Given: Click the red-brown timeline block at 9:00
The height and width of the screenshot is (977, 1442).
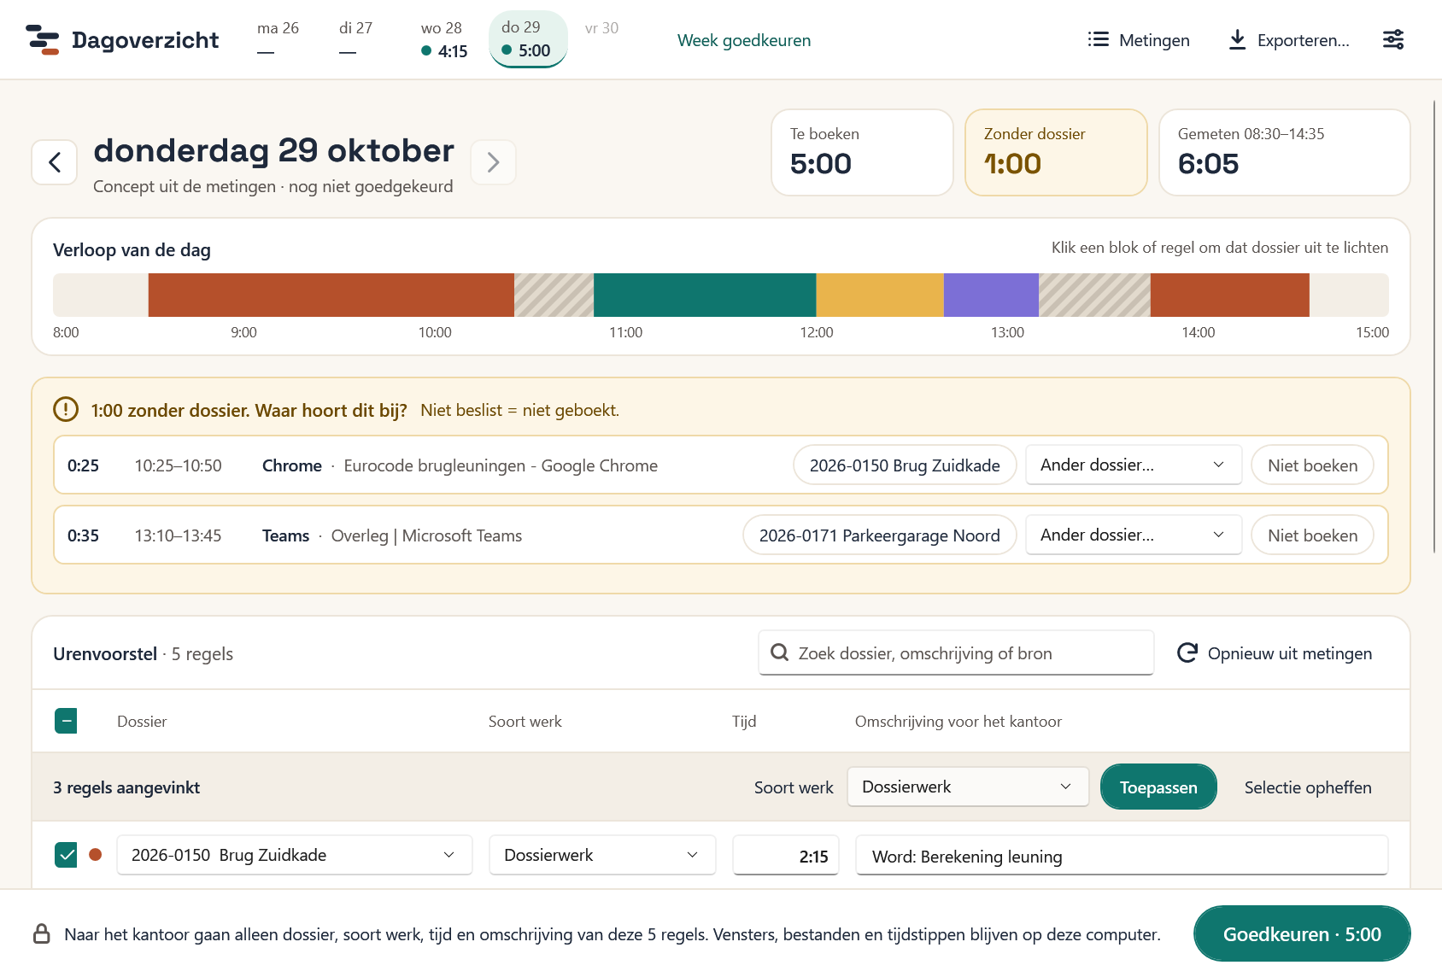Looking at the screenshot, I should point(331,295).
